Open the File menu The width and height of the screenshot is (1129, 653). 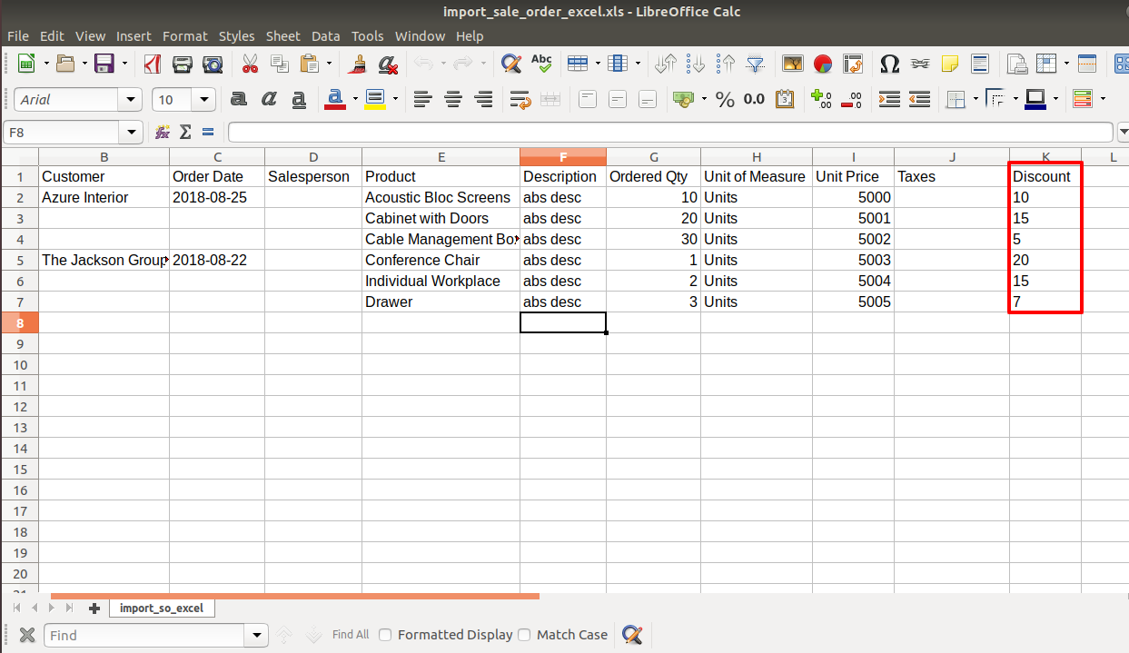click(x=18, y=36)
